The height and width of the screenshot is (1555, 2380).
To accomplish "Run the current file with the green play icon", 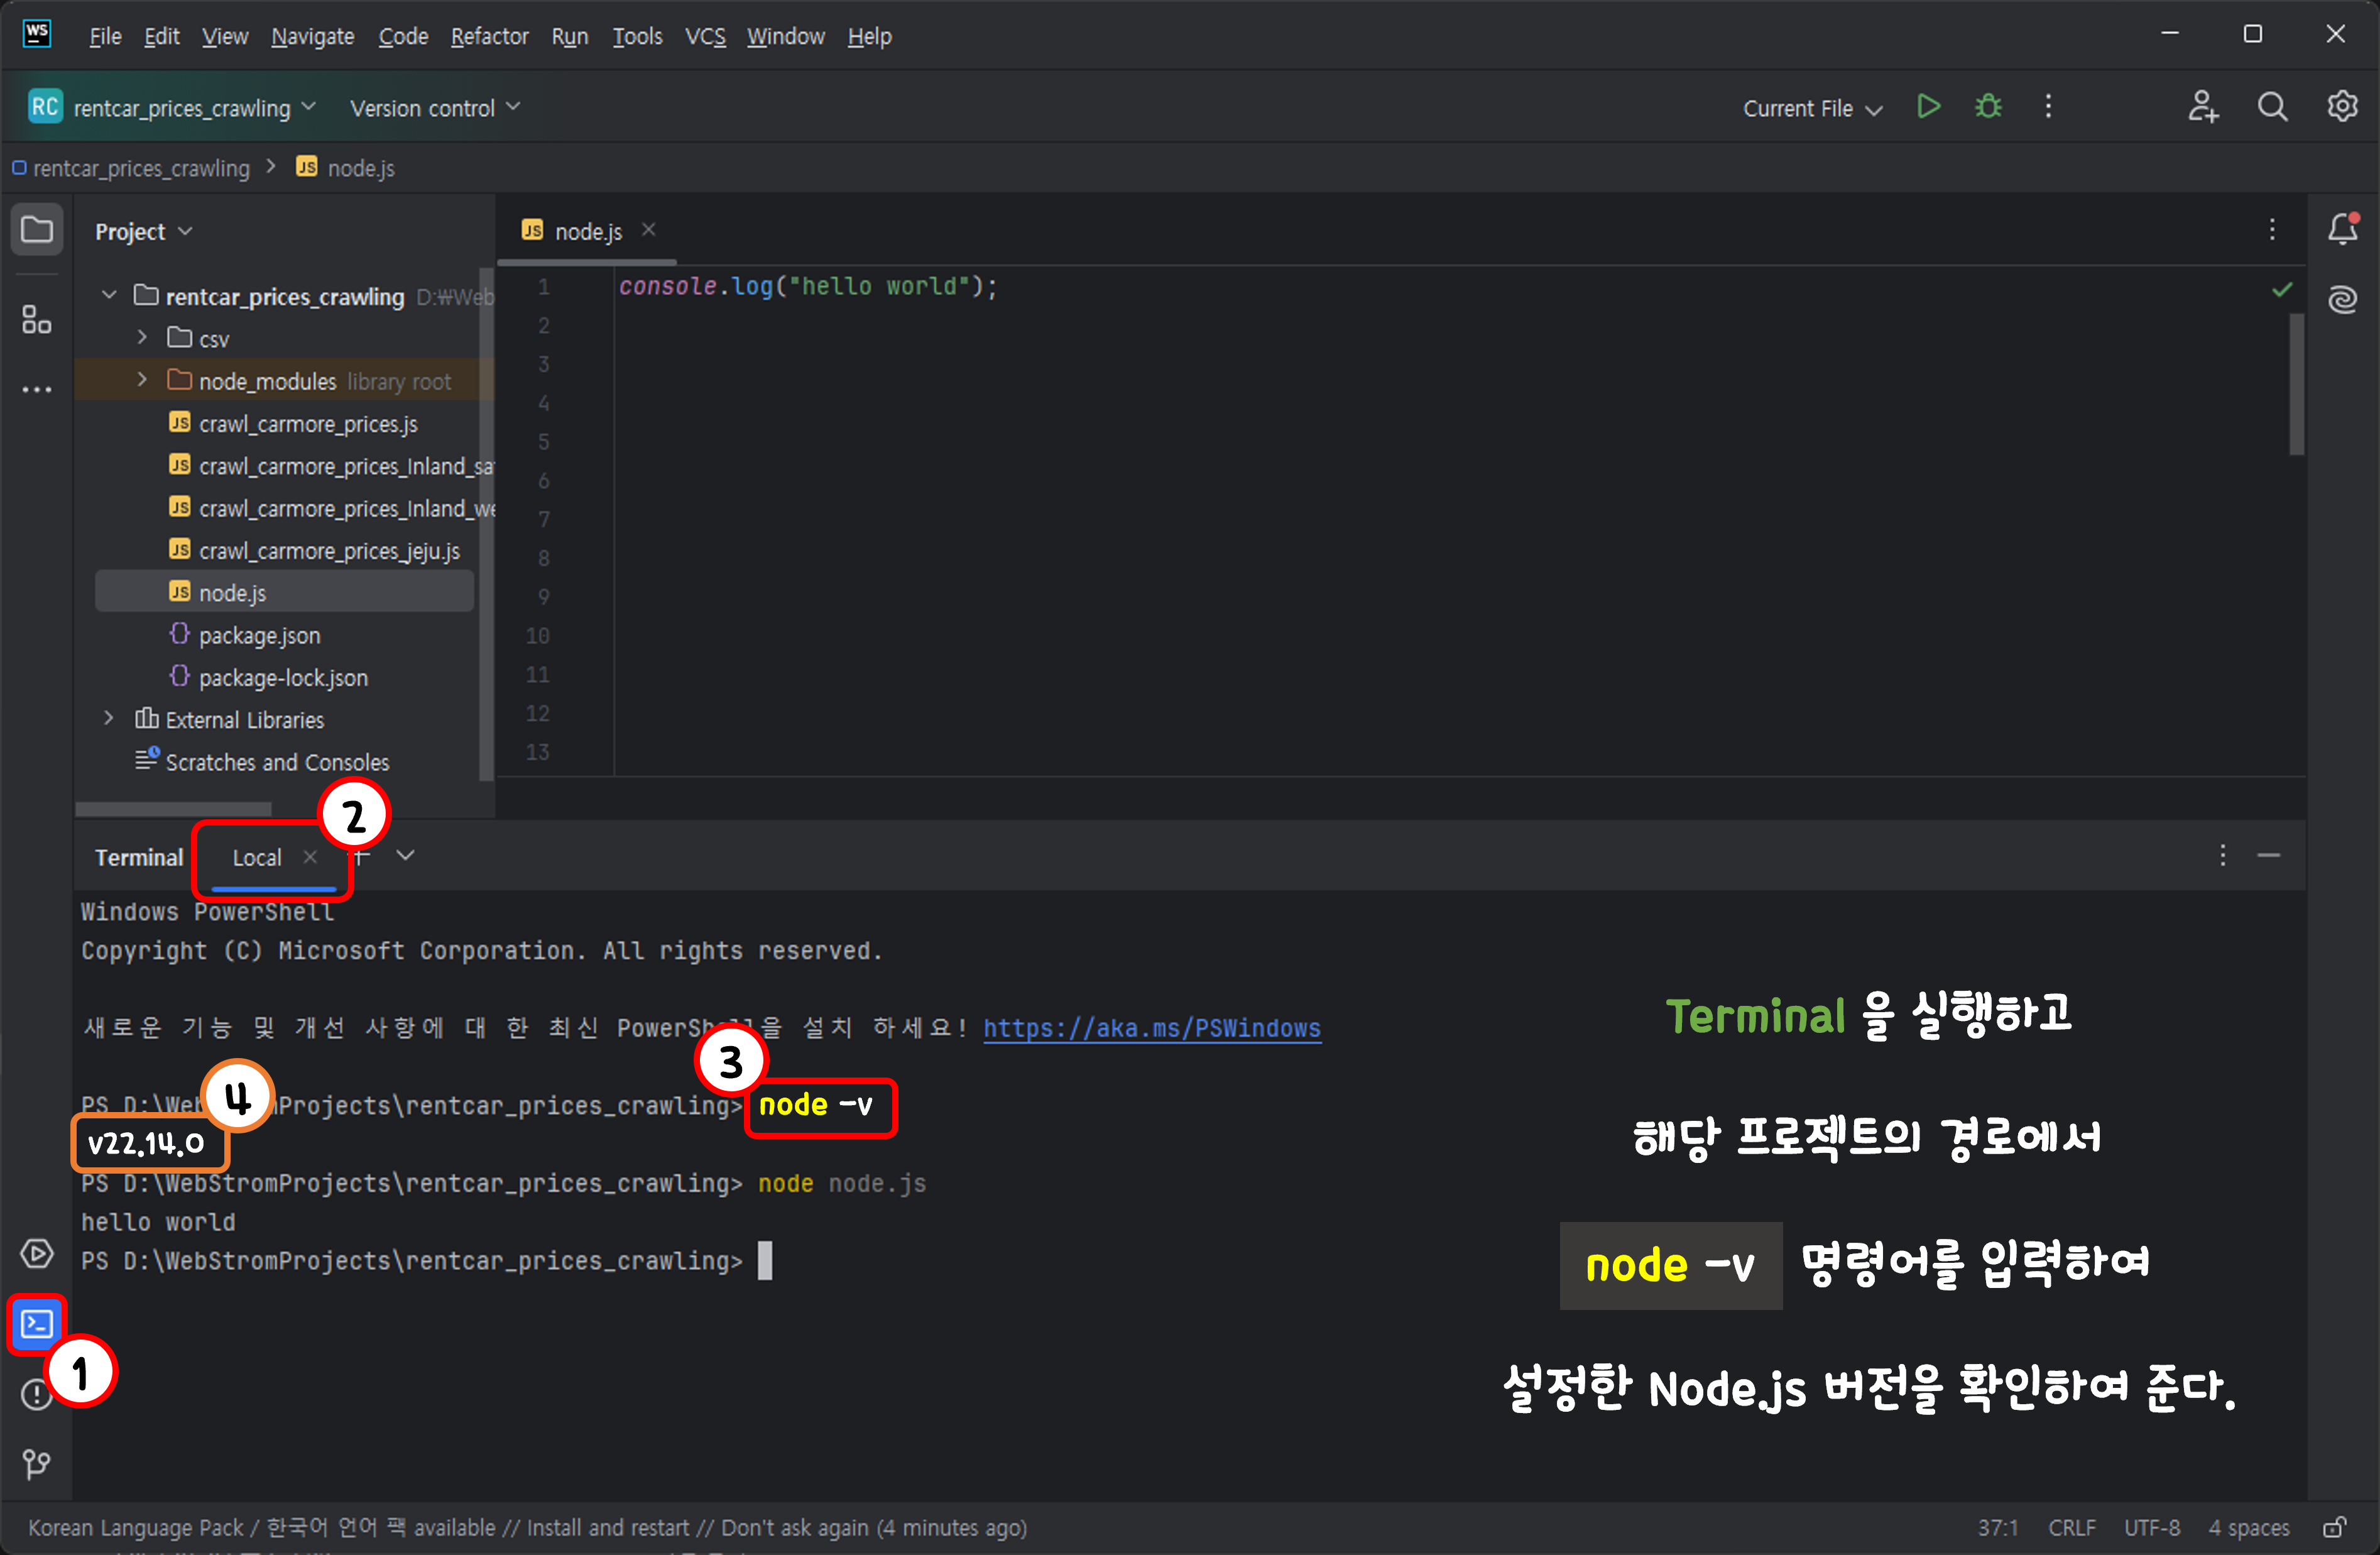I will pos(1929,107).
